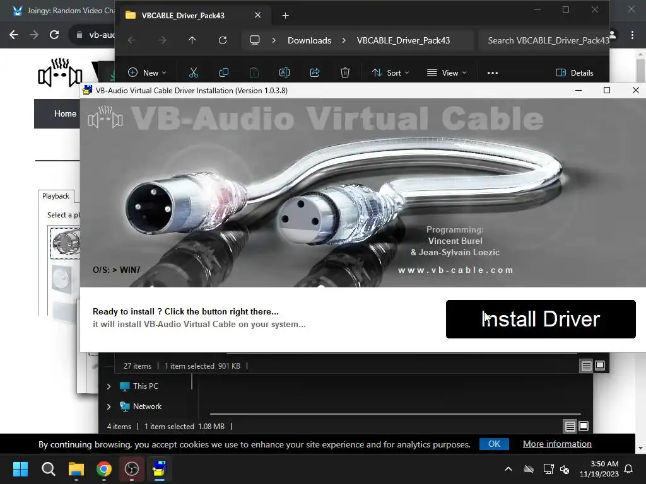This screenshot has width=646, height=484.
Task: Click the Install Driver button
Action: tap(541, 319)
